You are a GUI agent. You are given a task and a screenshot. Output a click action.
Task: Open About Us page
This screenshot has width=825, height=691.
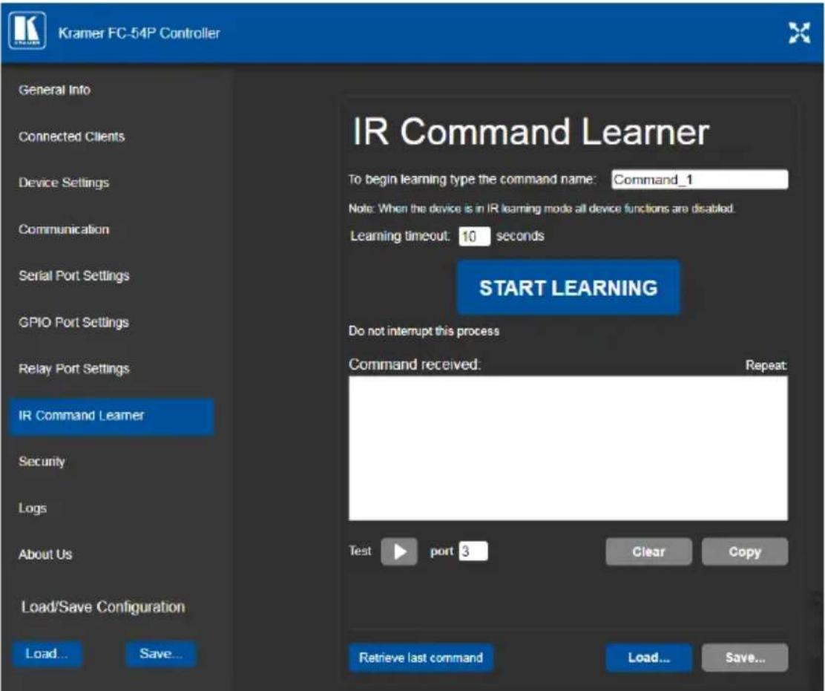[45, 554]
